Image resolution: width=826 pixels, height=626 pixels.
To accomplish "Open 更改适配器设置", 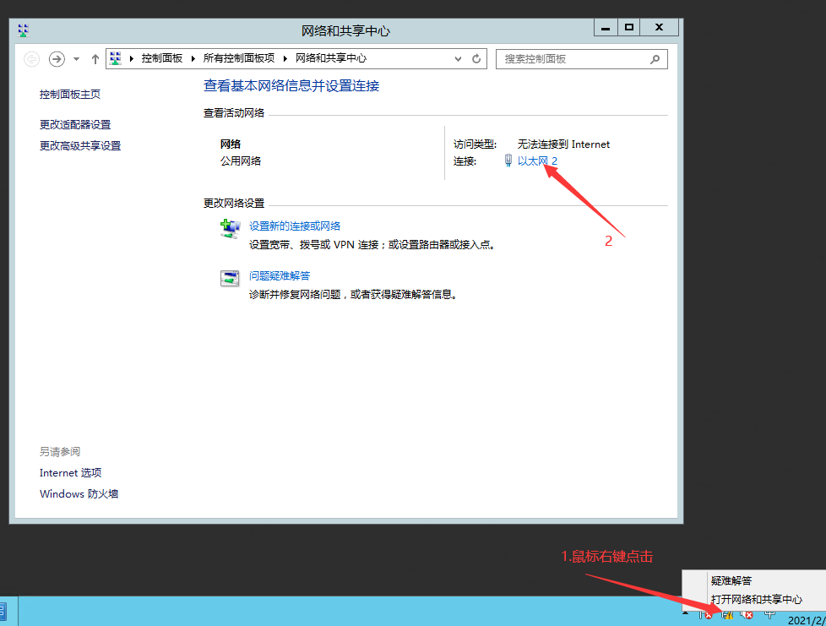I will pyautogui.click(x=75, y=125).
